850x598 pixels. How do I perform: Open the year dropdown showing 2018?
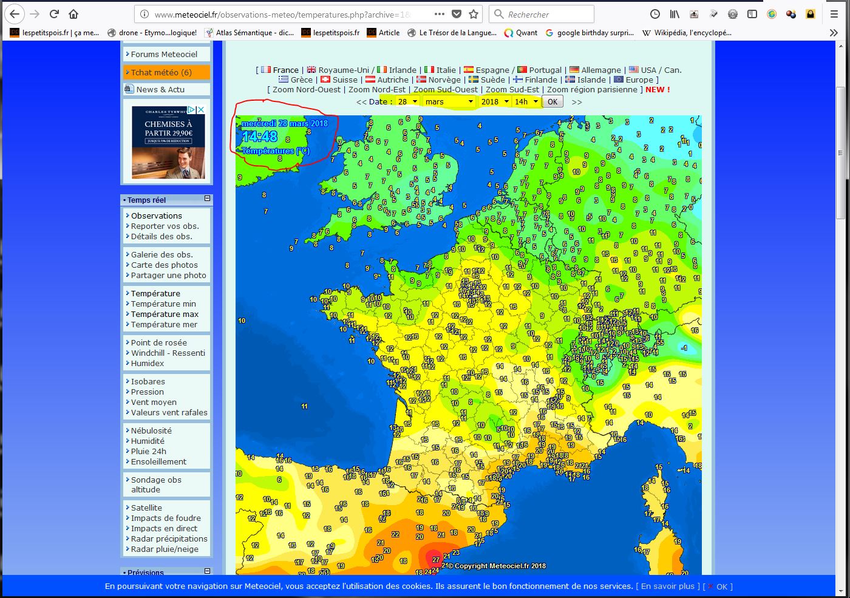(x=494, y=102)
